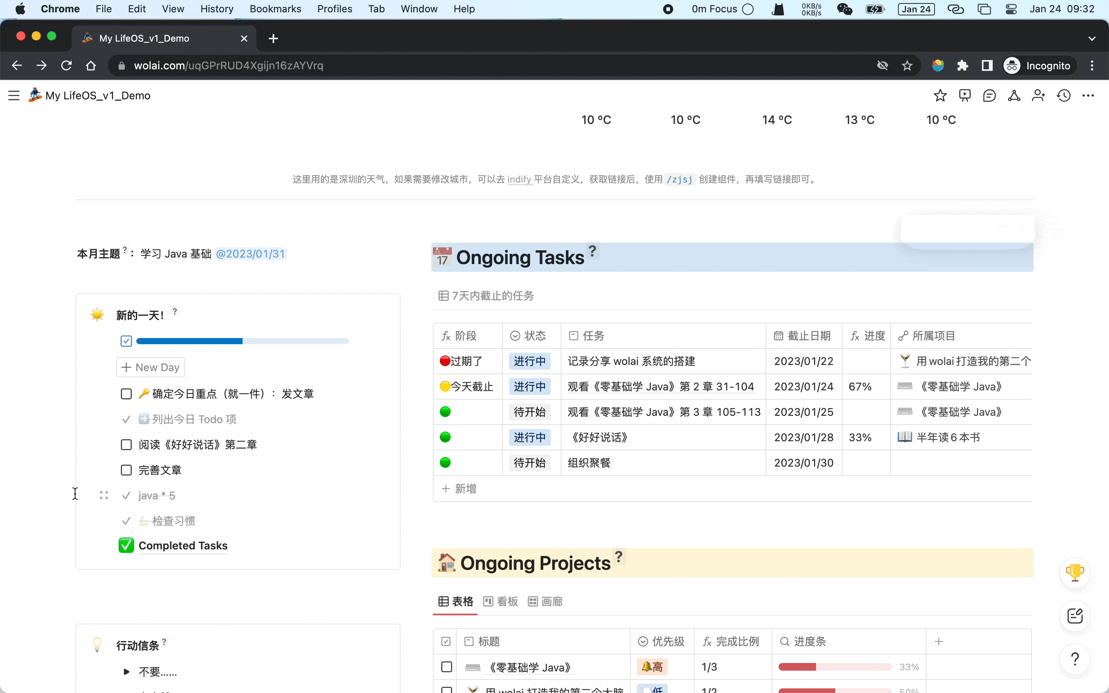Image resolution: width=1109 pixels, height=693 pixels.
Task: Open page history clock icon
Action: (1064, 95)
